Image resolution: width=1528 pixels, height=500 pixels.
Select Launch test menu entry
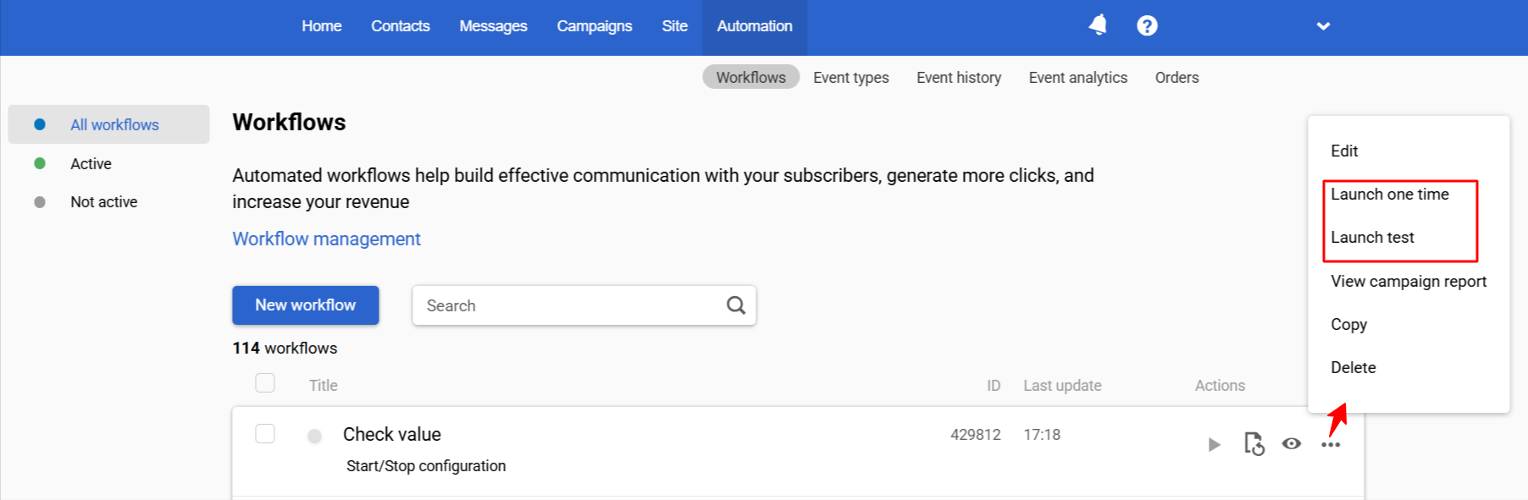1372,238
